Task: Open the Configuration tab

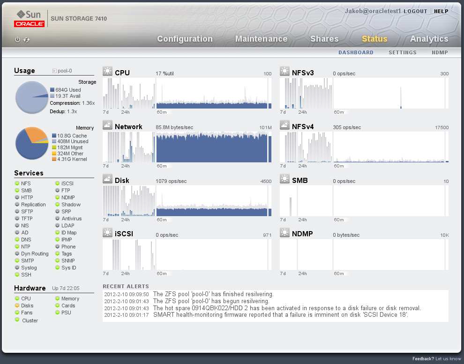Action: (185, 39)
